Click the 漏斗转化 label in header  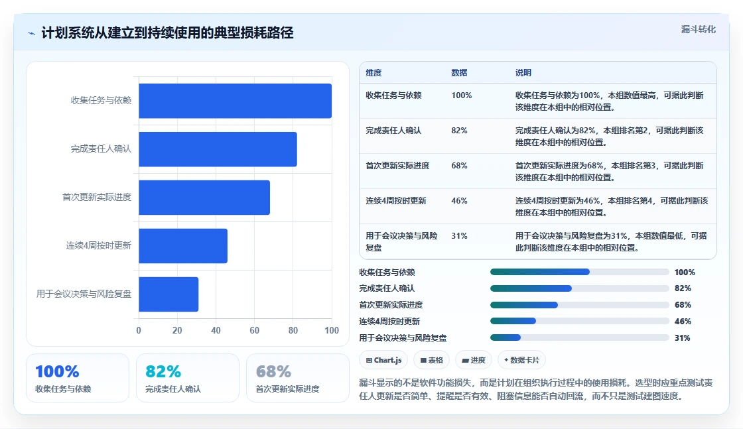(x=698, y=29)
